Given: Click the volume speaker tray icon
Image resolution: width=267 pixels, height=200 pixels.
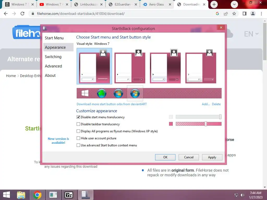Looking at the screenshot, I should coord(242,195).
